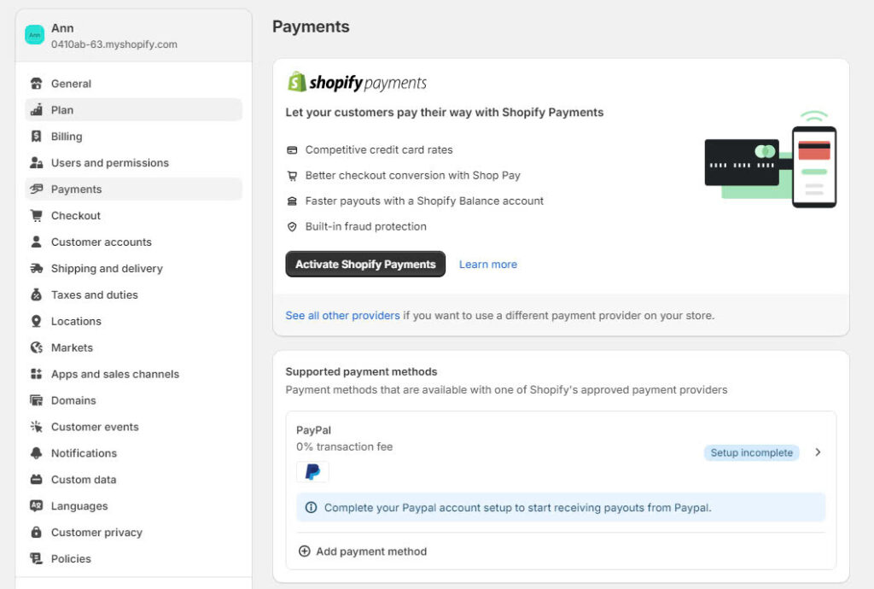Click the PayPal logo icon
The height and width of the screenshot is (589, 874).
tap(312, 472)
